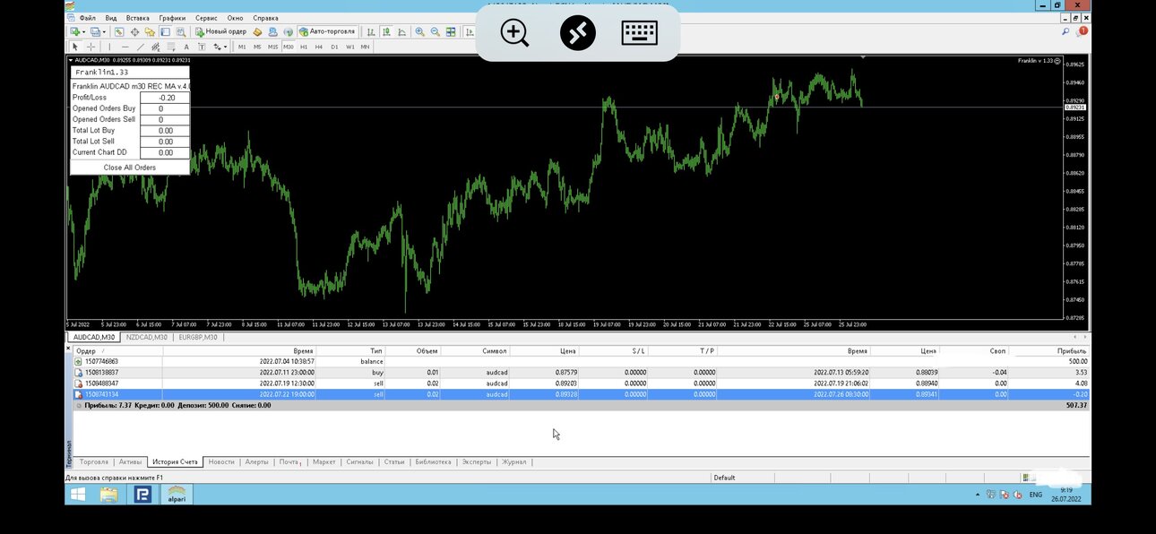Image resolution: width=1156 pixels, height=534 pixels.
Task: Set timeframe to H4
Action: [x=319, y=47]
